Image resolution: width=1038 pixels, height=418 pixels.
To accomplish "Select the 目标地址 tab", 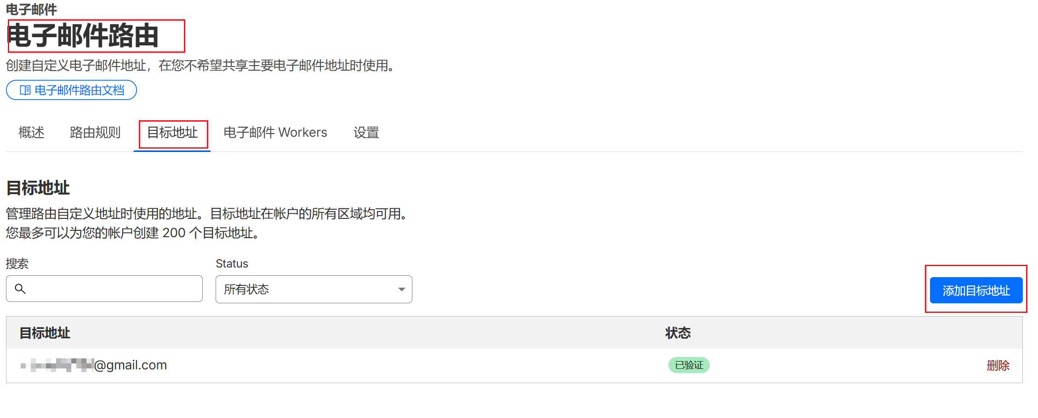I will point(172,133).
